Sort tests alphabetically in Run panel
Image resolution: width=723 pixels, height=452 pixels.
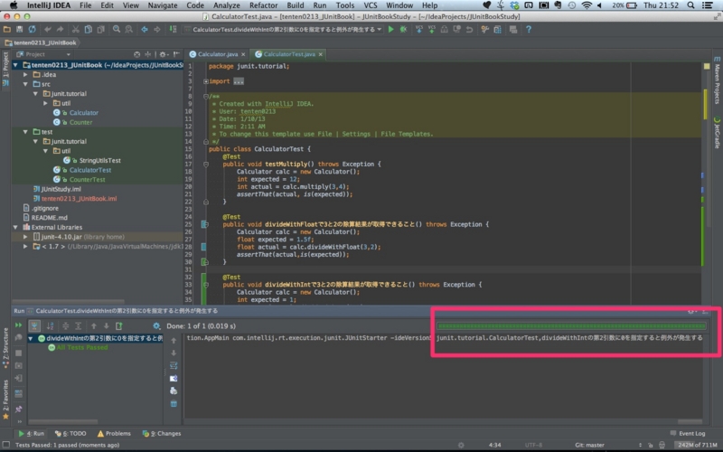[50, 326]
